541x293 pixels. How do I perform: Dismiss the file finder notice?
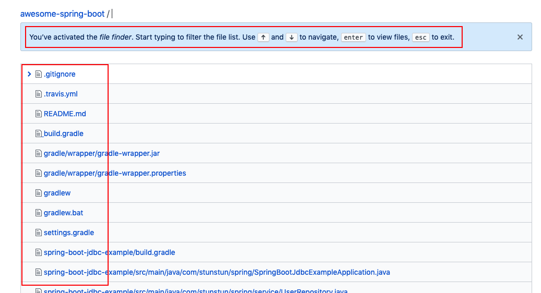[x=520, y=37]
